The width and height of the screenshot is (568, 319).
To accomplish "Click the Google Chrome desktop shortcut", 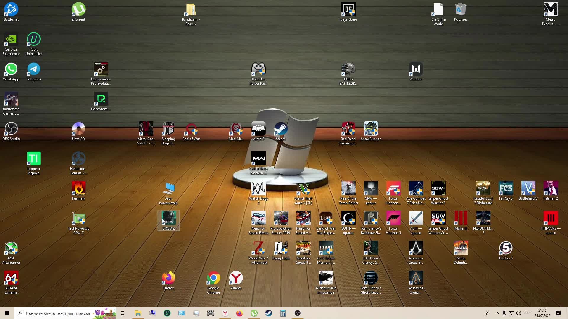I will [x=213, y=278].
